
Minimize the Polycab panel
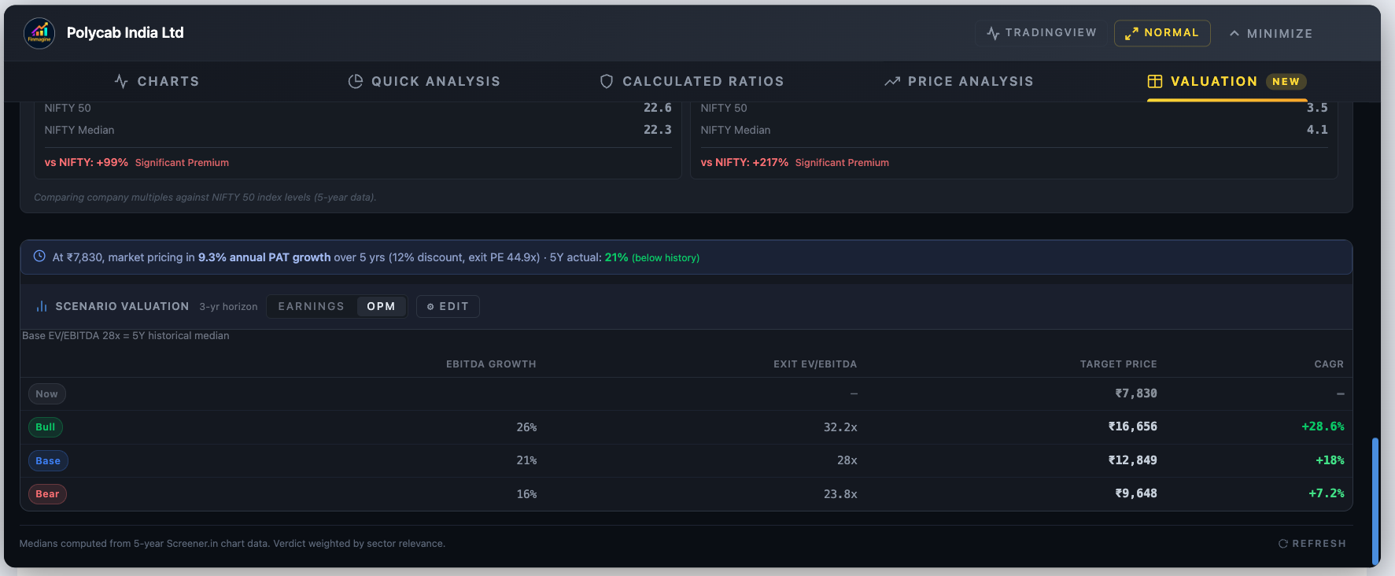(x=1271, y=33)
